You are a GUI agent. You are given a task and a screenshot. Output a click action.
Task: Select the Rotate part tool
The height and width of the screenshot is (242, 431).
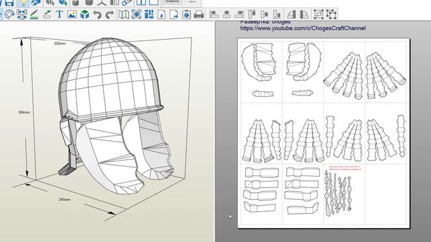click(9, 14)
